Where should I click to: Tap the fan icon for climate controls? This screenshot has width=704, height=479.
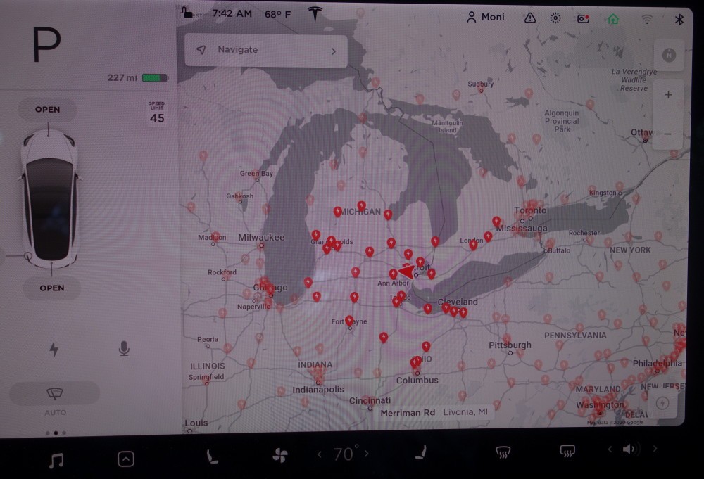(x=279, y=455)
